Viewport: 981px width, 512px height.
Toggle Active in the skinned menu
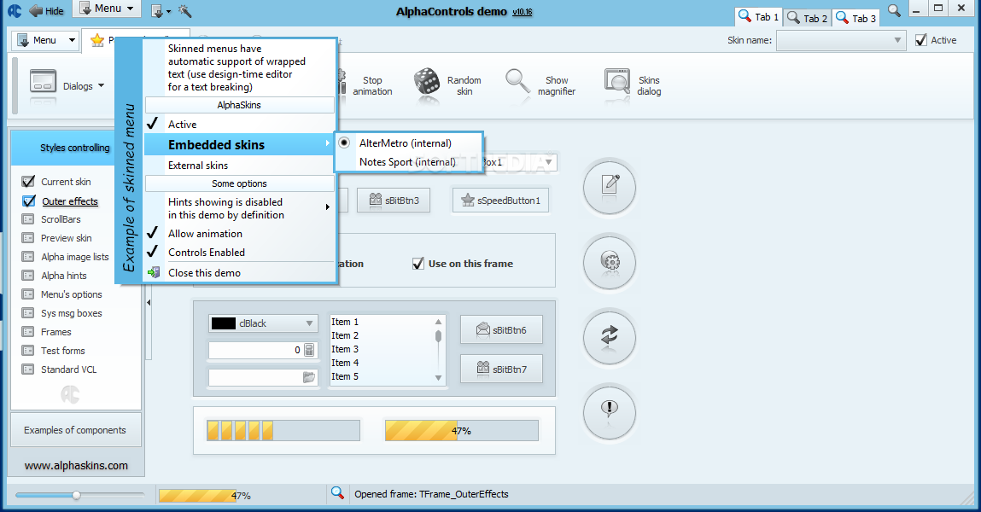239,124
